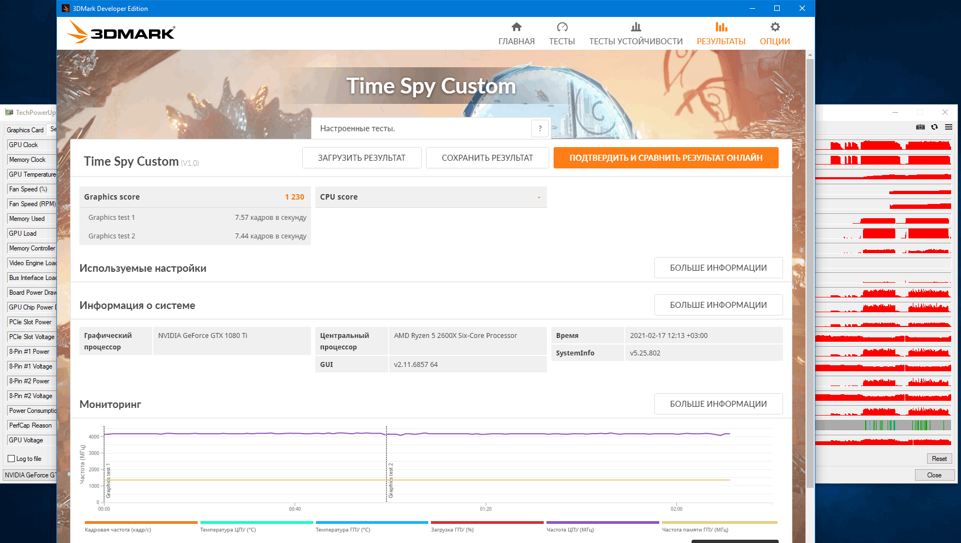The image size is (961, 543).
Task: Expand more info for Используемые настройки
Action: 718,267
